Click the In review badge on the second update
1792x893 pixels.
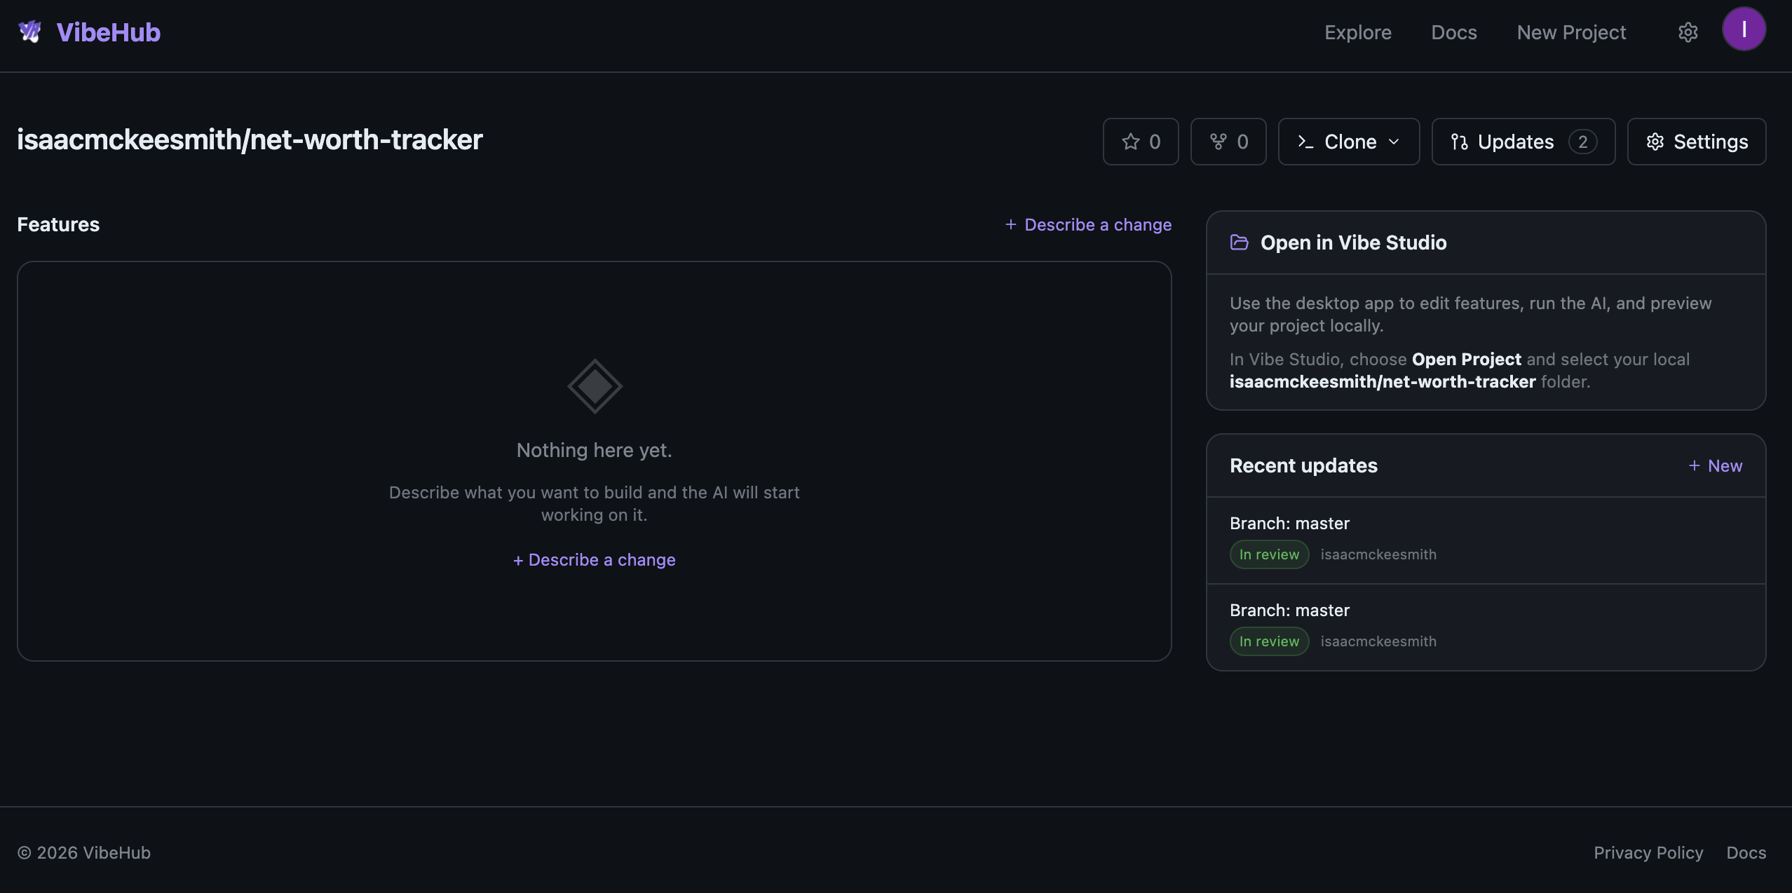pyautogui.click(x=1269, y=641)
